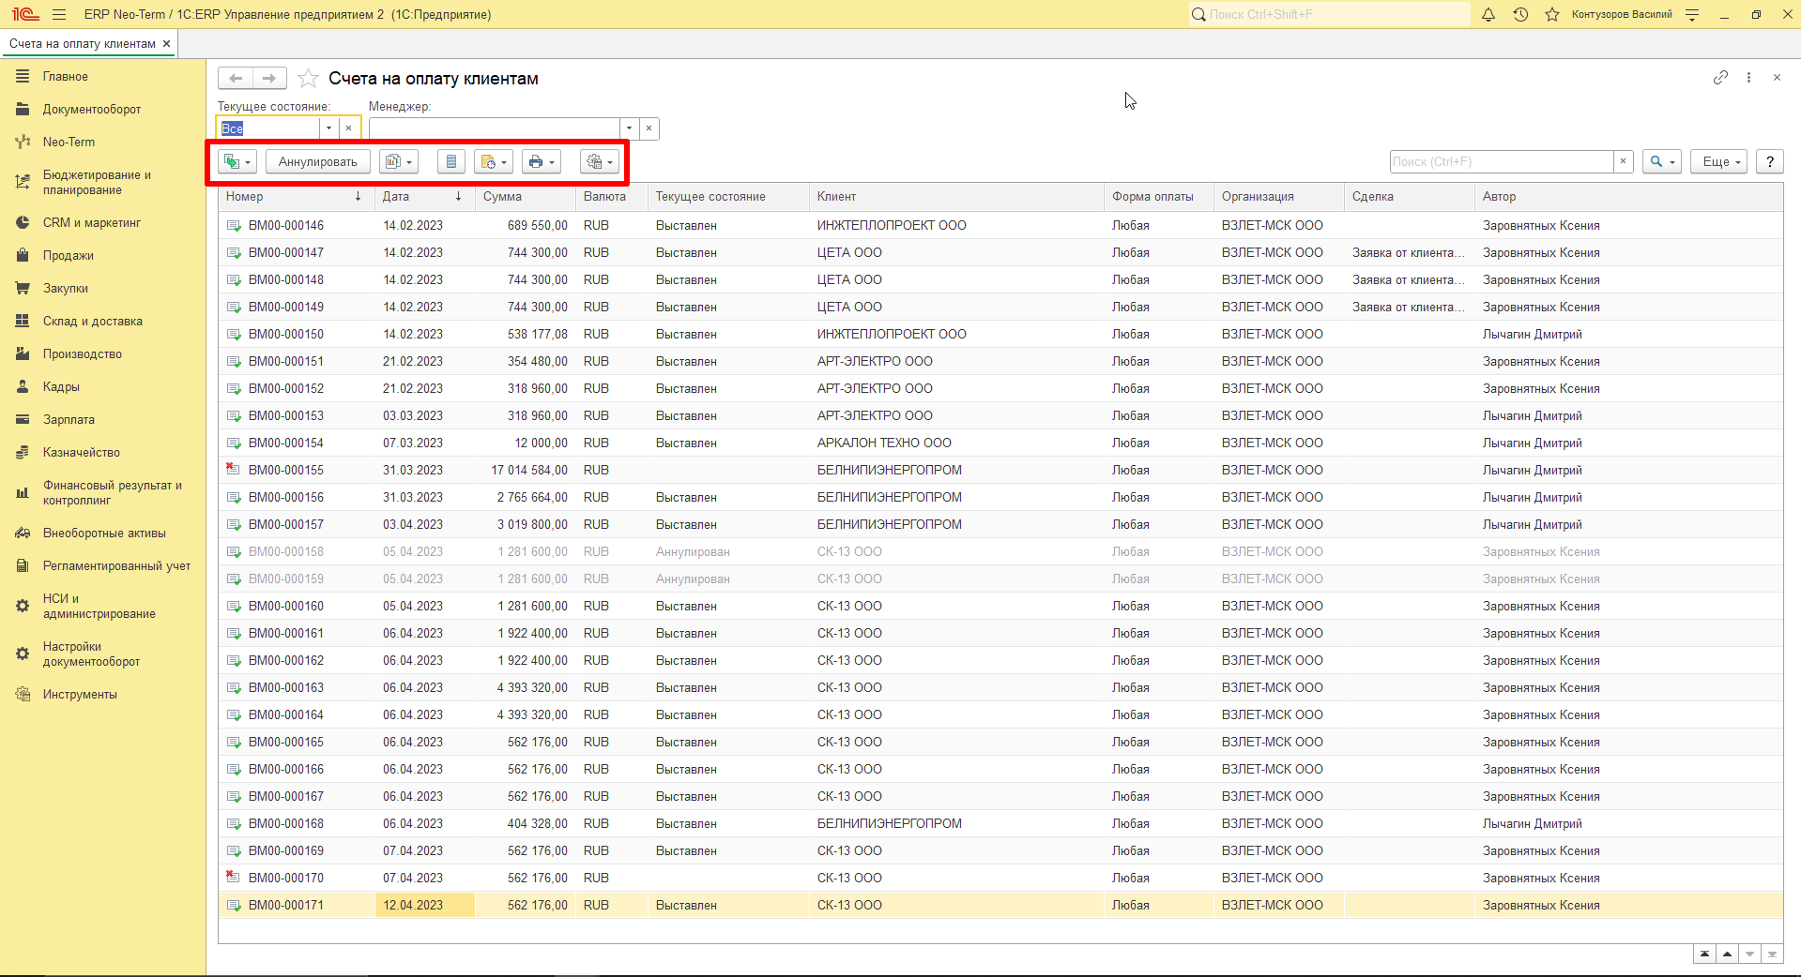Open the 'Create based on' dropdown button
The image size is (1801, 977).
[x=237, y=161]
